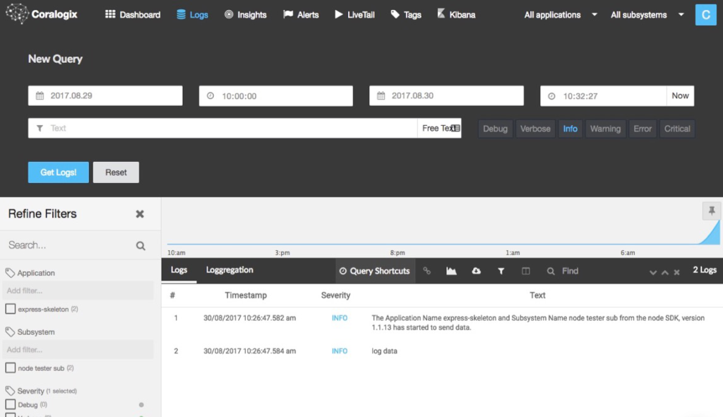Go to the Alerts page
This screenshot has width=723, height=417.
301,15
